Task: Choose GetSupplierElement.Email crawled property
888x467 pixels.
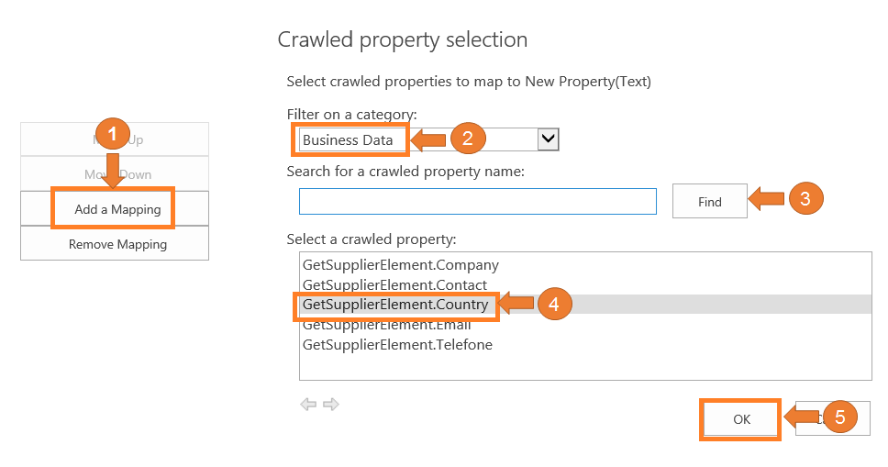Action: click(386, 325)
